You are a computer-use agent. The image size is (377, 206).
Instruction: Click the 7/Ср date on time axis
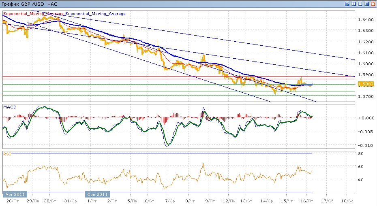point(169,201)
